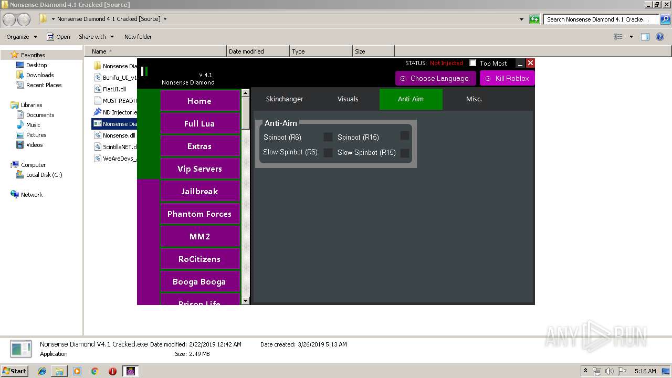Screen dimensions: 672x378
Task: Open the Vip Servers section
Action: pos(200,169)
